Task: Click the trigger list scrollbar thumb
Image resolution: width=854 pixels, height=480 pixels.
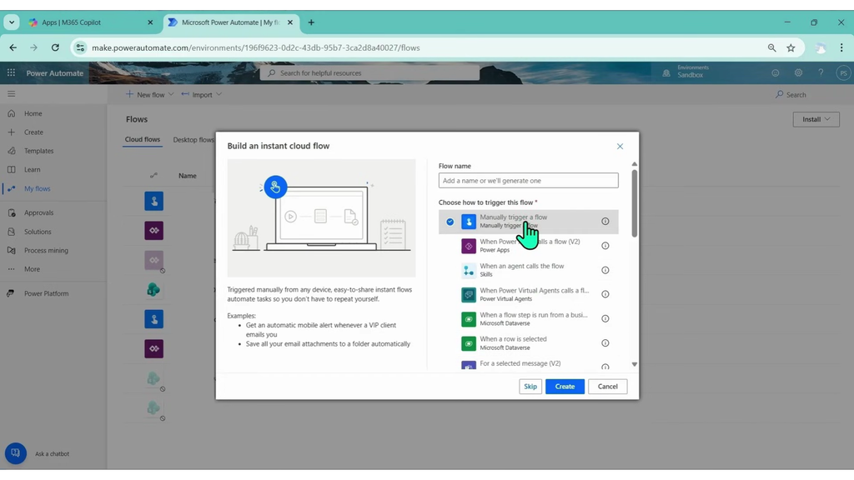Action: pos(635,203)
